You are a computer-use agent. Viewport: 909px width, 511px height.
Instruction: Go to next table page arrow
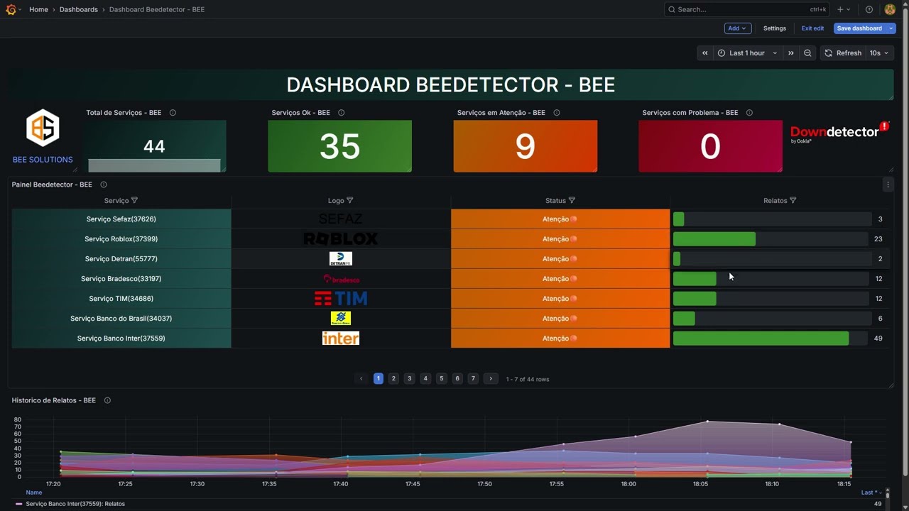pyautogui.click(x=491, y=379)
